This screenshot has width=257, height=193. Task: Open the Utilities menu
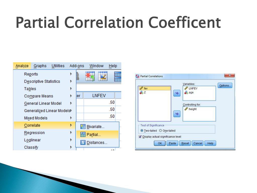[x=58, y=66]
